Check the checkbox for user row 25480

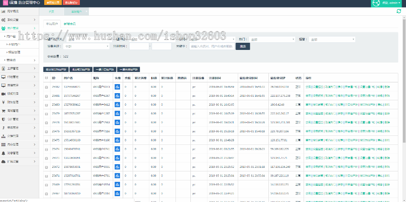pos(46,104)
